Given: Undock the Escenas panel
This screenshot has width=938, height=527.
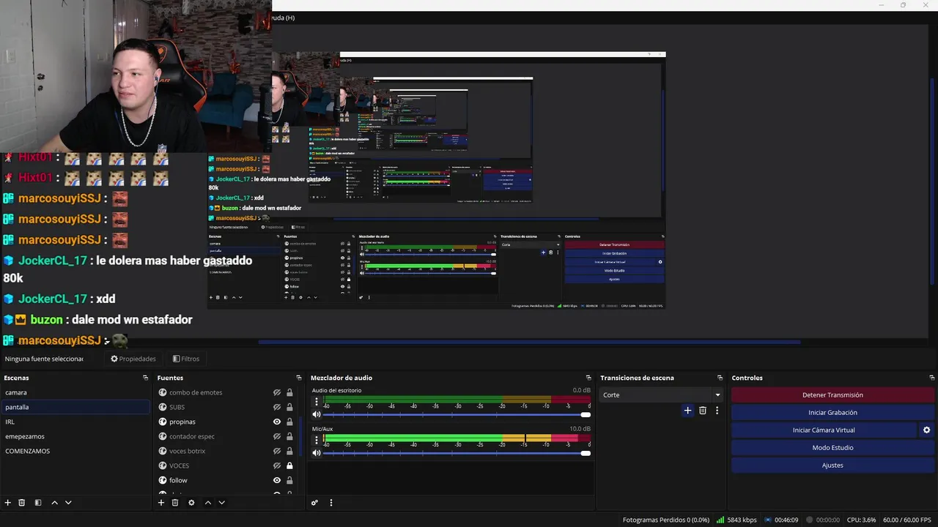Looking at the screenshot, I should coord(145,378).
